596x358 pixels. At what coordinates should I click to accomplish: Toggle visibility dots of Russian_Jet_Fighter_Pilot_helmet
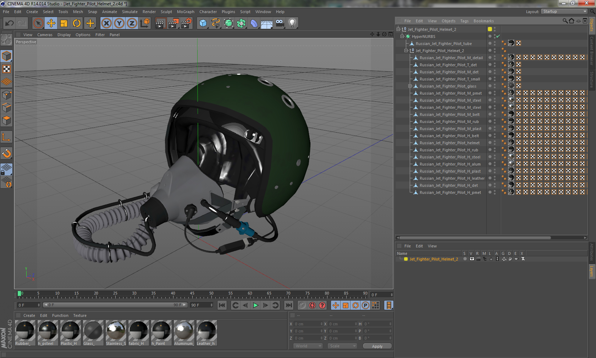pos(495,143)
